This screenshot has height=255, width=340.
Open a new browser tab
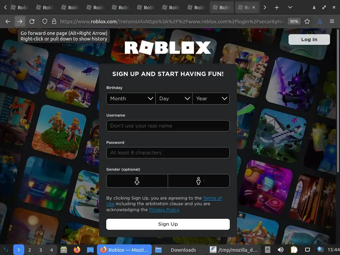[277, 7]
